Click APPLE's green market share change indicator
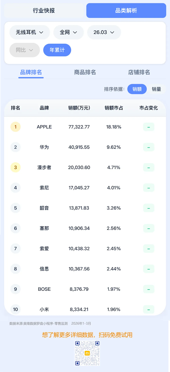 pyautogui.click(x=149, y=127)
